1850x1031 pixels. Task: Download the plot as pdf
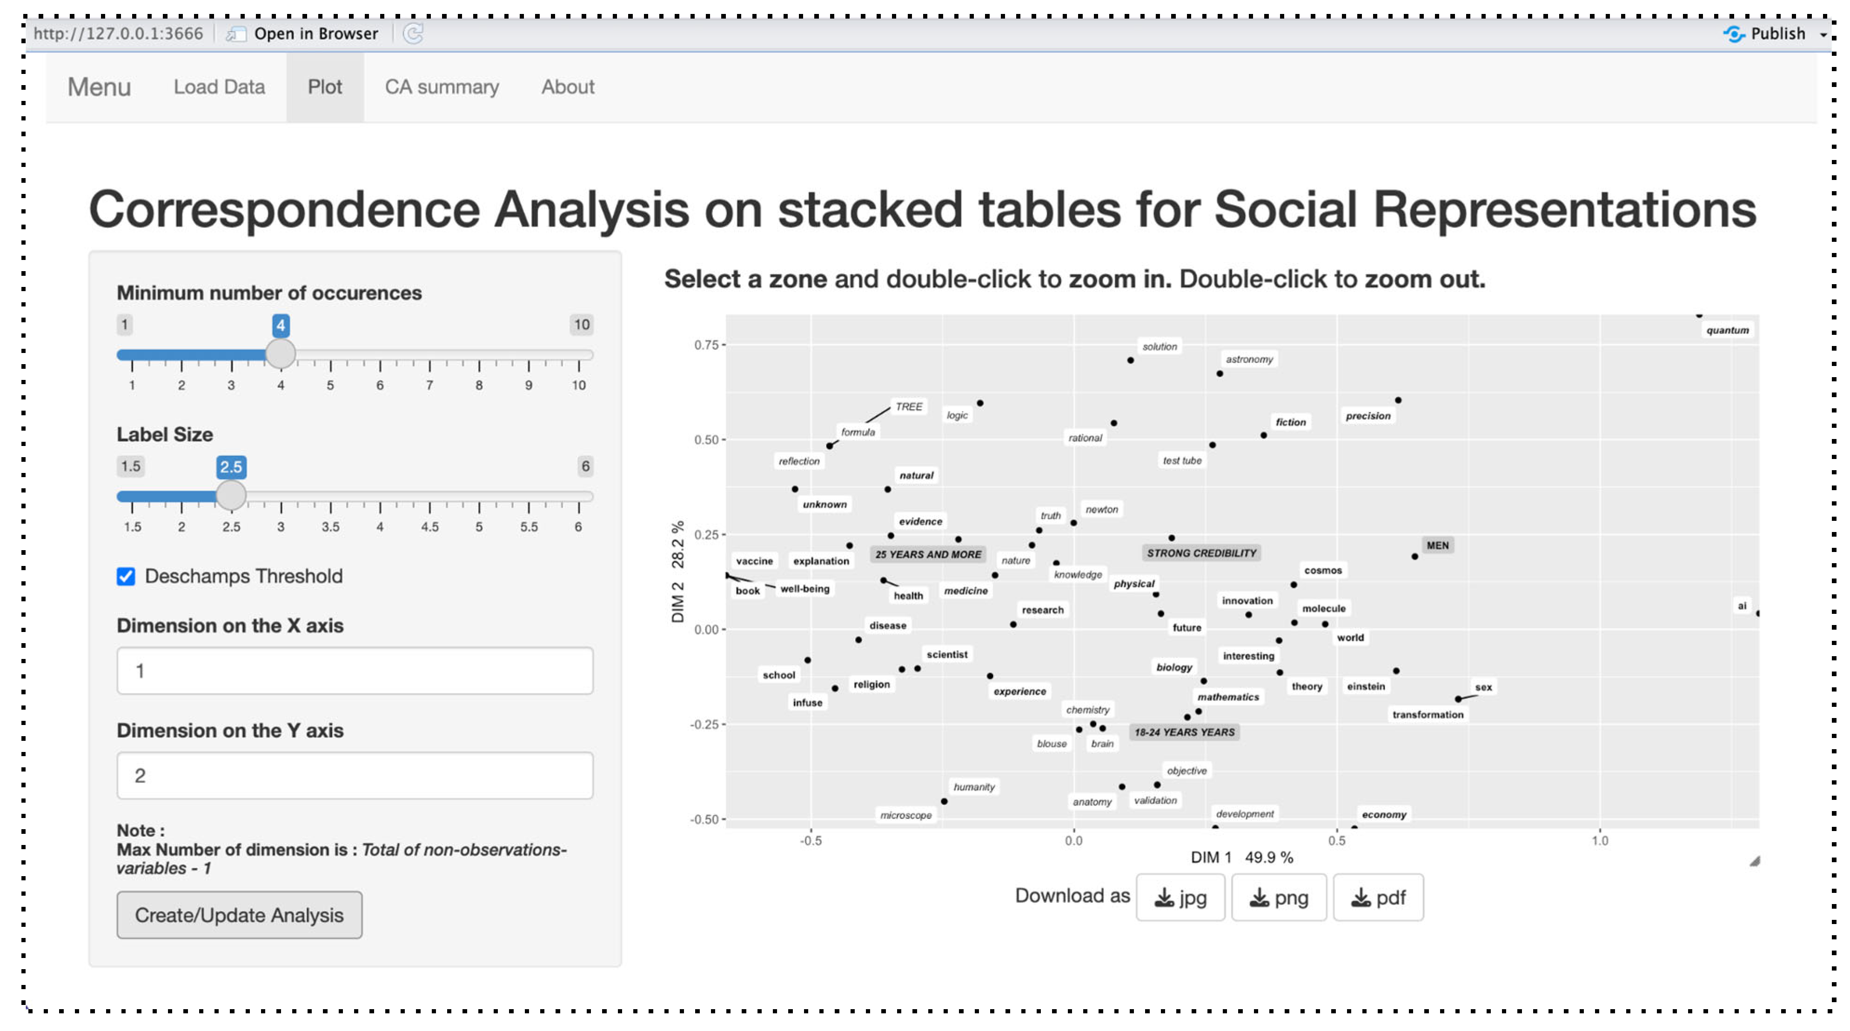click(1377, 898)
